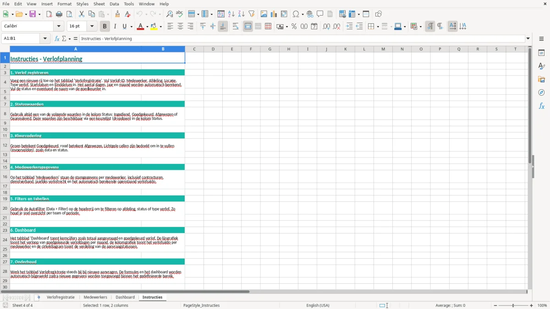
Task: Switch to the Verlofregistratie sheet tab
Action: (x=60, y=297)
